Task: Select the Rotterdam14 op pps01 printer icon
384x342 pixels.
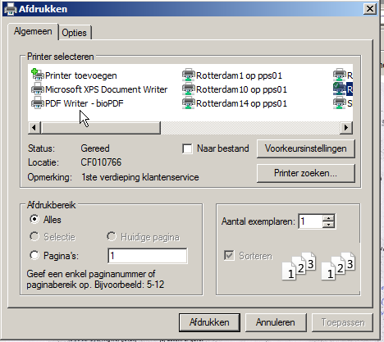Action: click(x=189, y=103)
